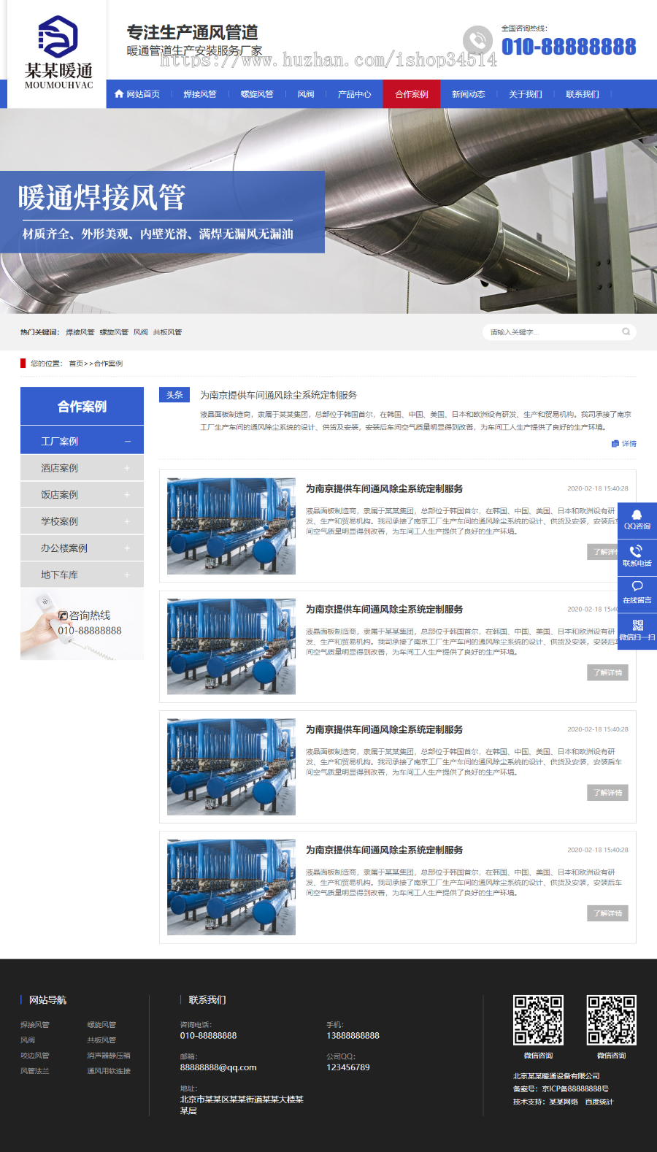Click the second case card thumbnail image

pyautogui.click(x=231, y=647)
